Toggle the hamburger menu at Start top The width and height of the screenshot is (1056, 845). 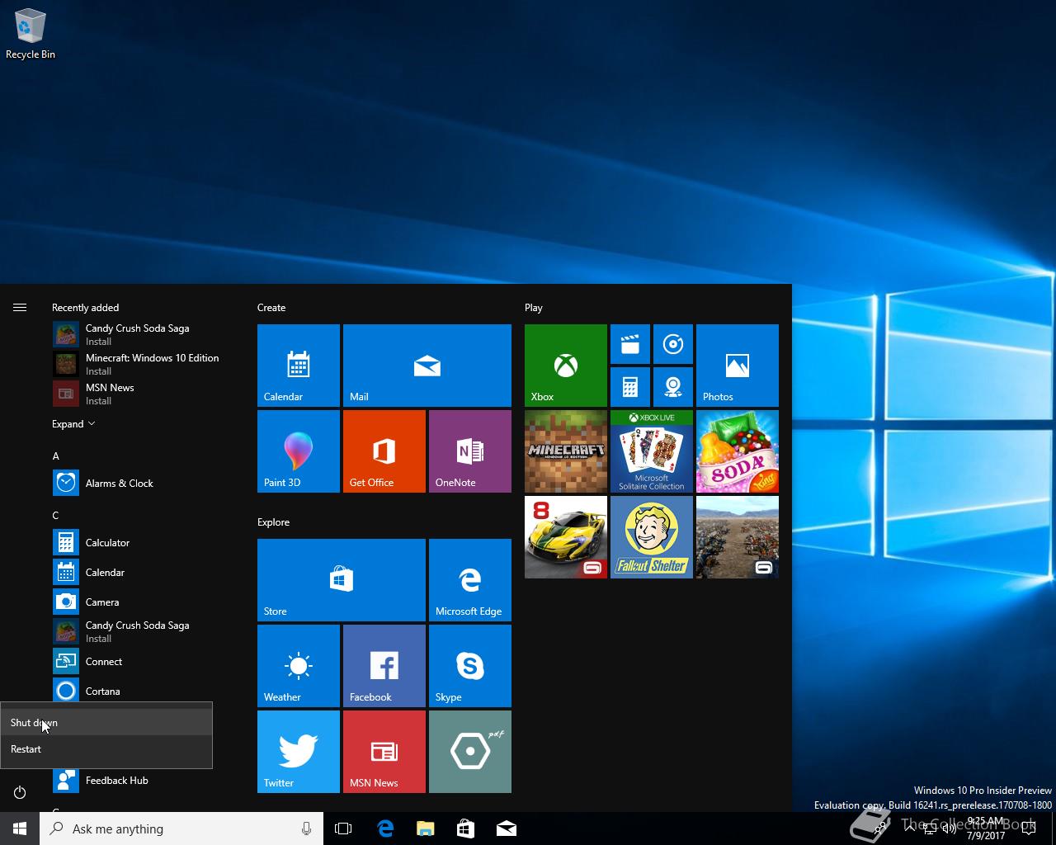pos(20,307)
